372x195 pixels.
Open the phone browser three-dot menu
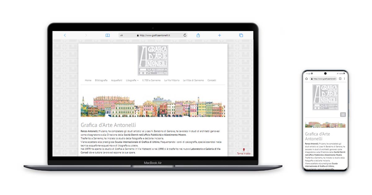[344, 79]
